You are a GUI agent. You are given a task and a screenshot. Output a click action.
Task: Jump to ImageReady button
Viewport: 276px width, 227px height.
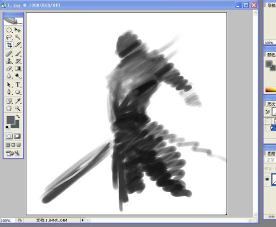pos(13,153)
